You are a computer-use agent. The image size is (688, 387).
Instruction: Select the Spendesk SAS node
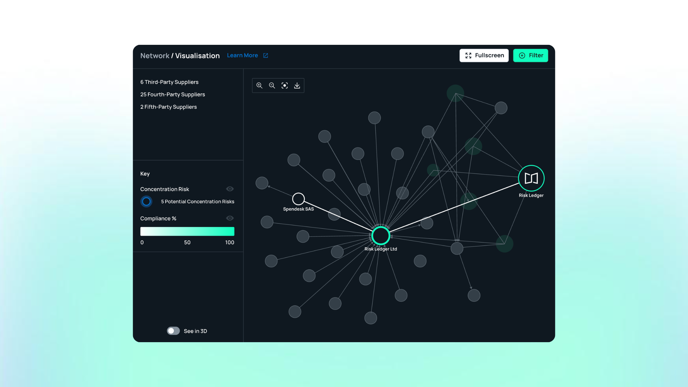[298, 199]
